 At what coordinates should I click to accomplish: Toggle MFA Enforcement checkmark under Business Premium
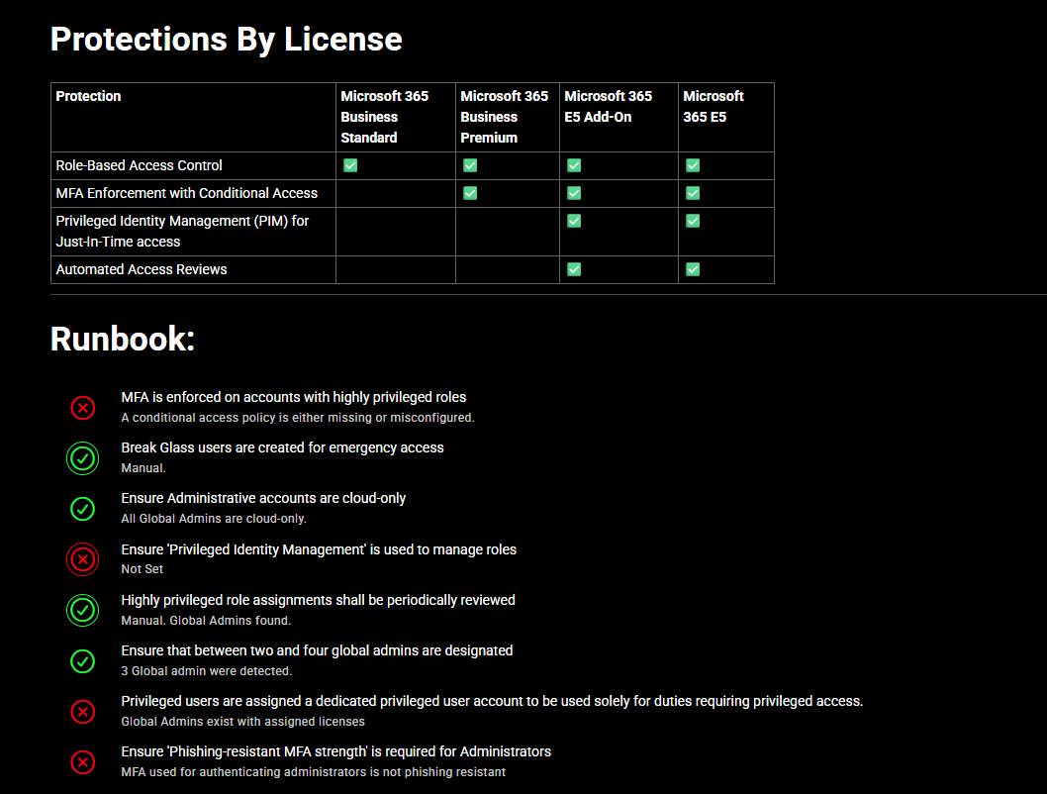[470, 193]
